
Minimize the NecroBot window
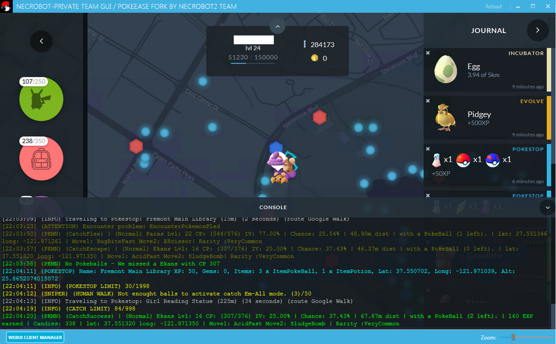coord(518,6)
